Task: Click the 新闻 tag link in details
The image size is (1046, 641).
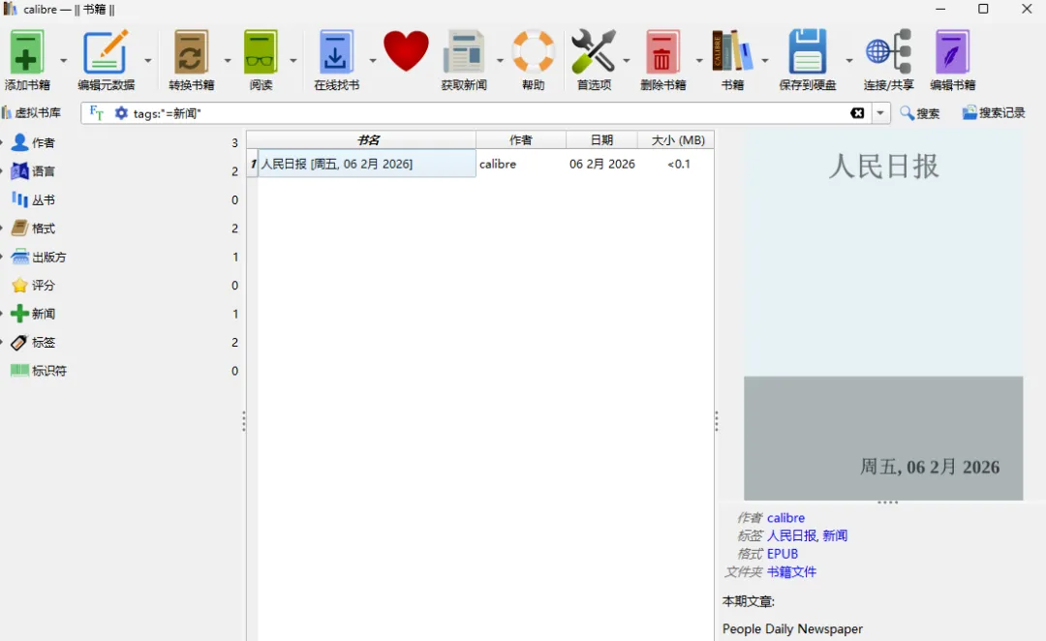Action: coord(835,535)
